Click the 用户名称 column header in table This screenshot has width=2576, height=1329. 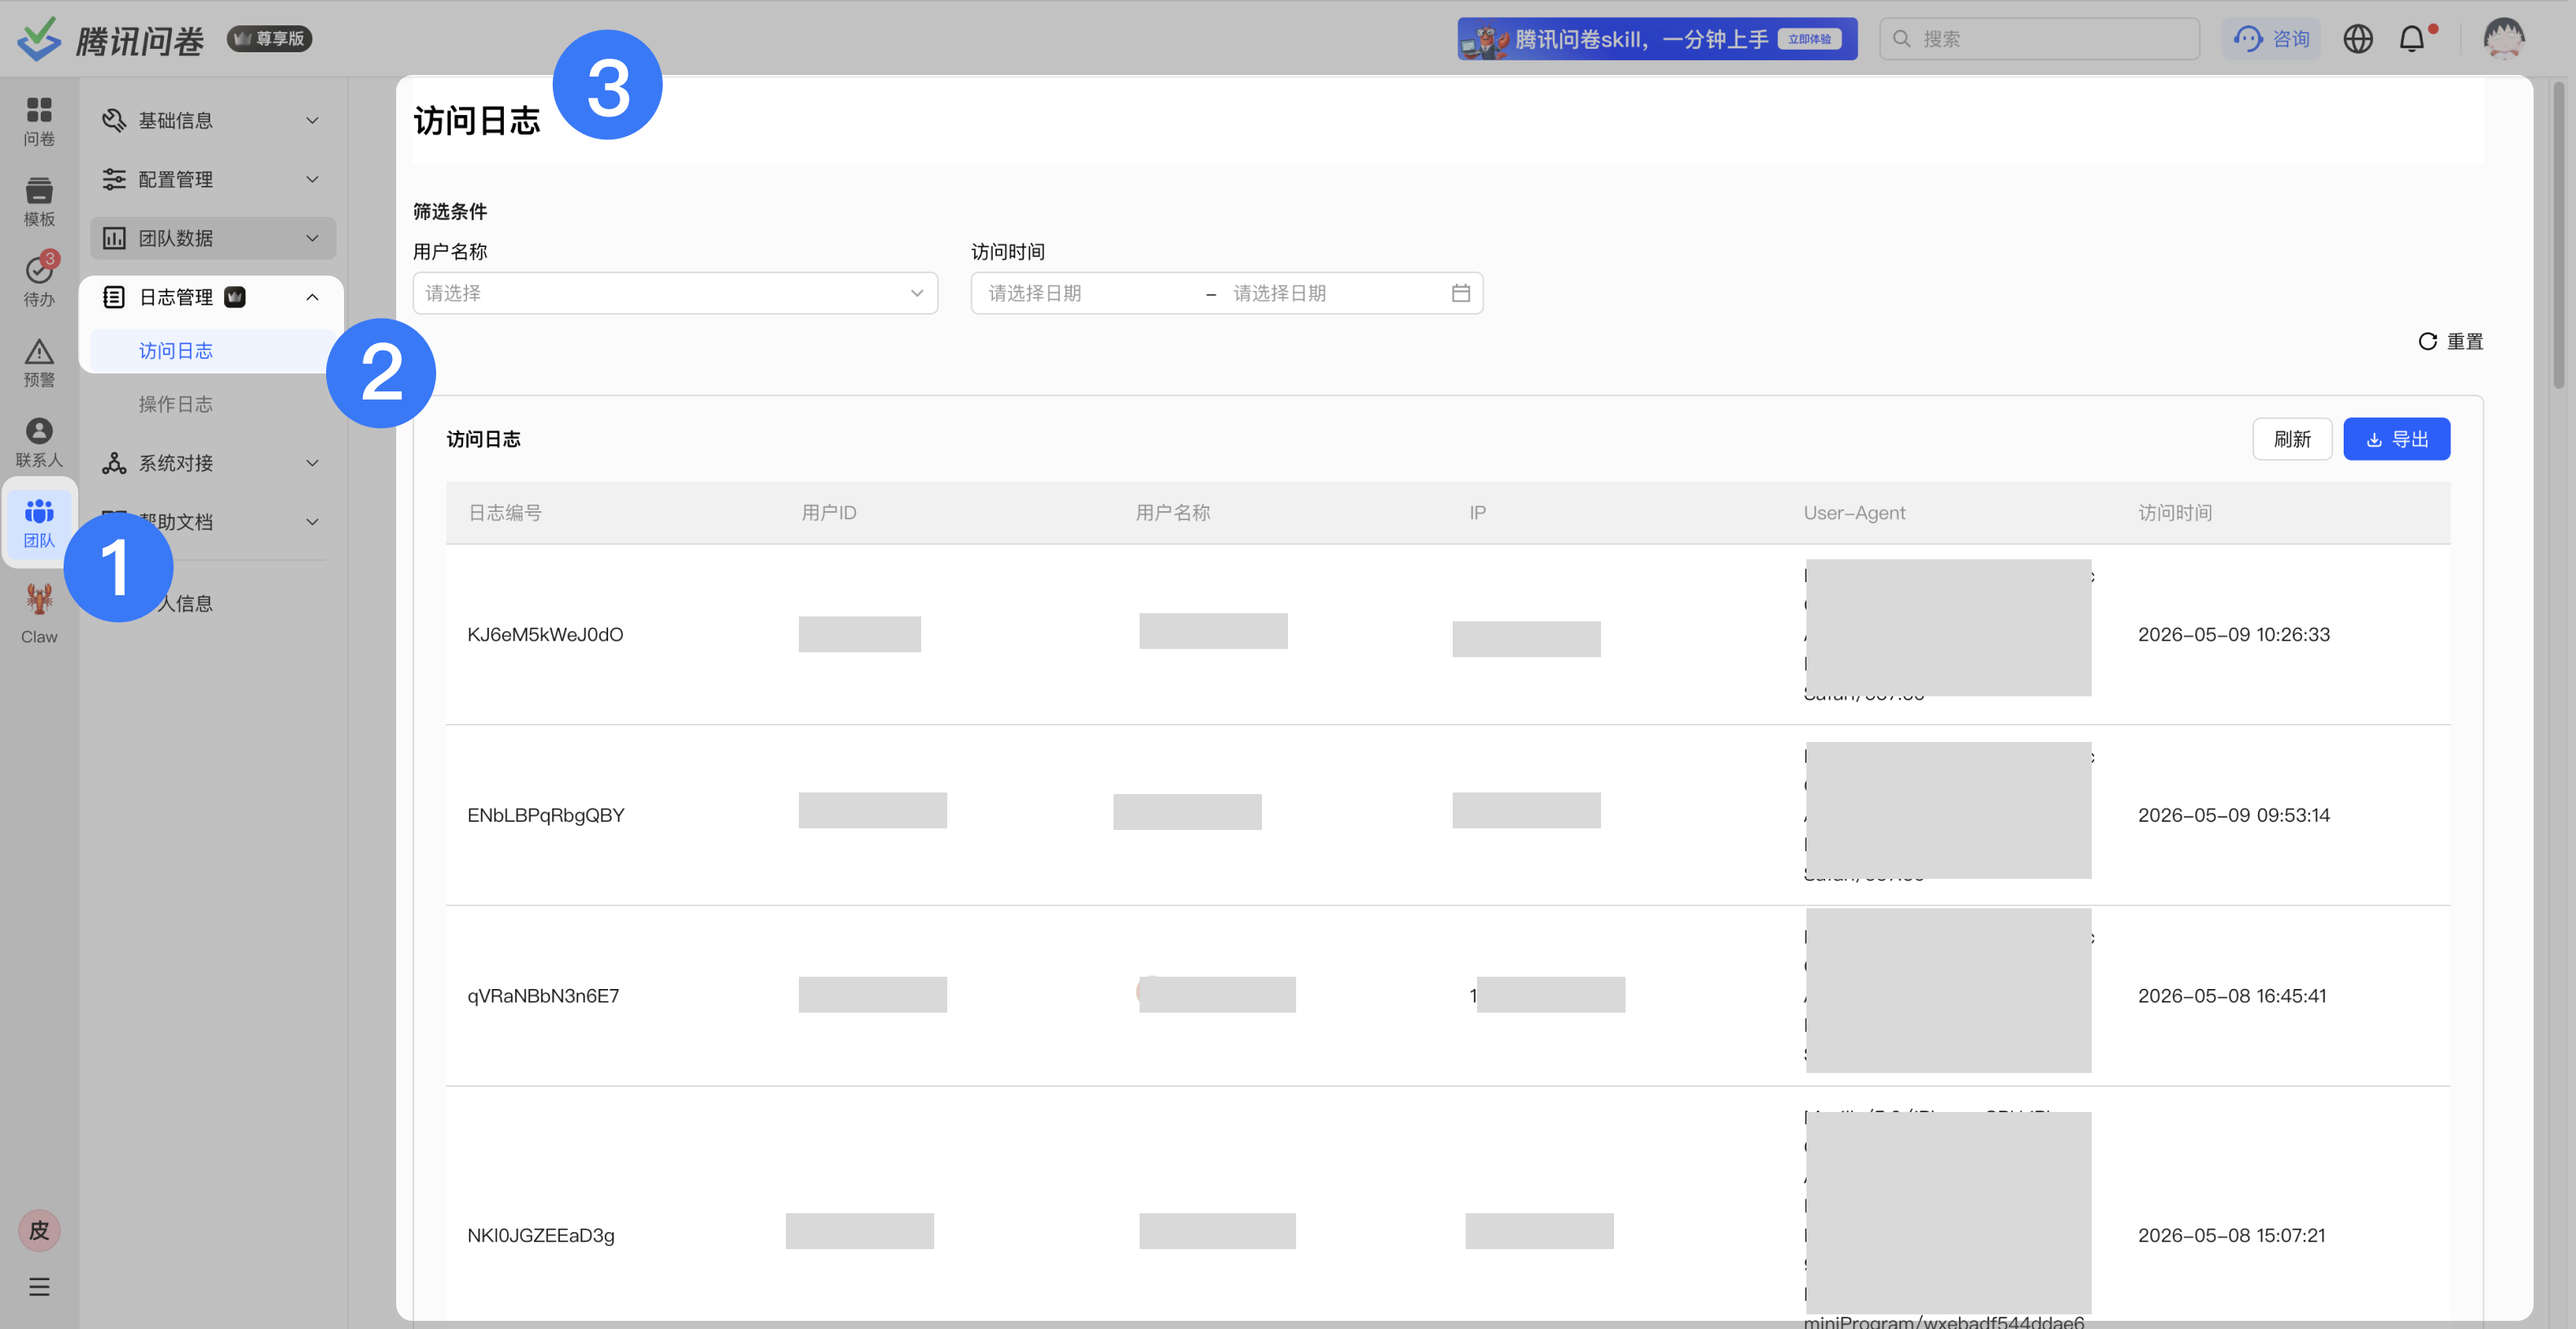pyautogui.click(x=1173, y=513)
